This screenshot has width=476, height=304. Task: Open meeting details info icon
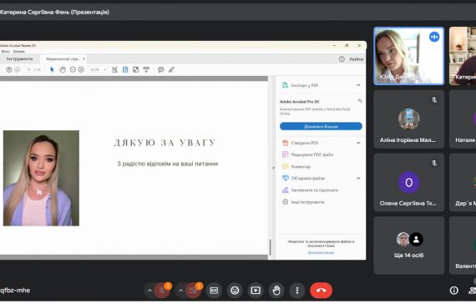tap(453, 291)
